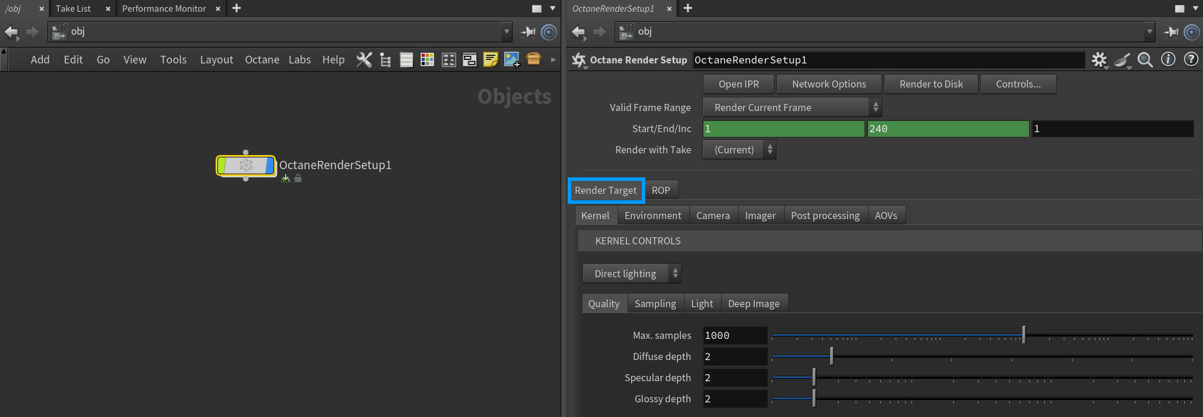Click the Diffuse depth value field
This screenshot has height=417, width=1203.
(x=735, y=357)
